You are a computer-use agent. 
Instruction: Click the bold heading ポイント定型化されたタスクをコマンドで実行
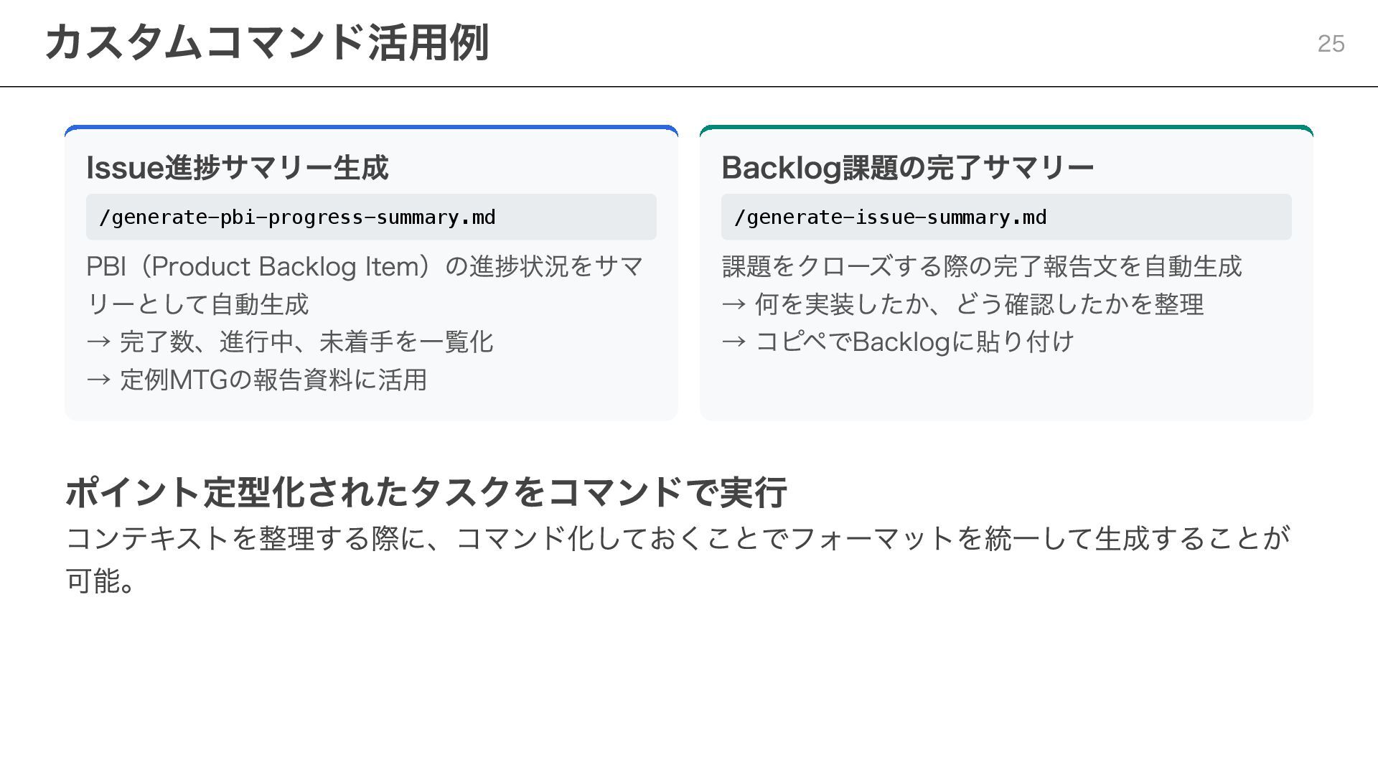pos(426,493)
